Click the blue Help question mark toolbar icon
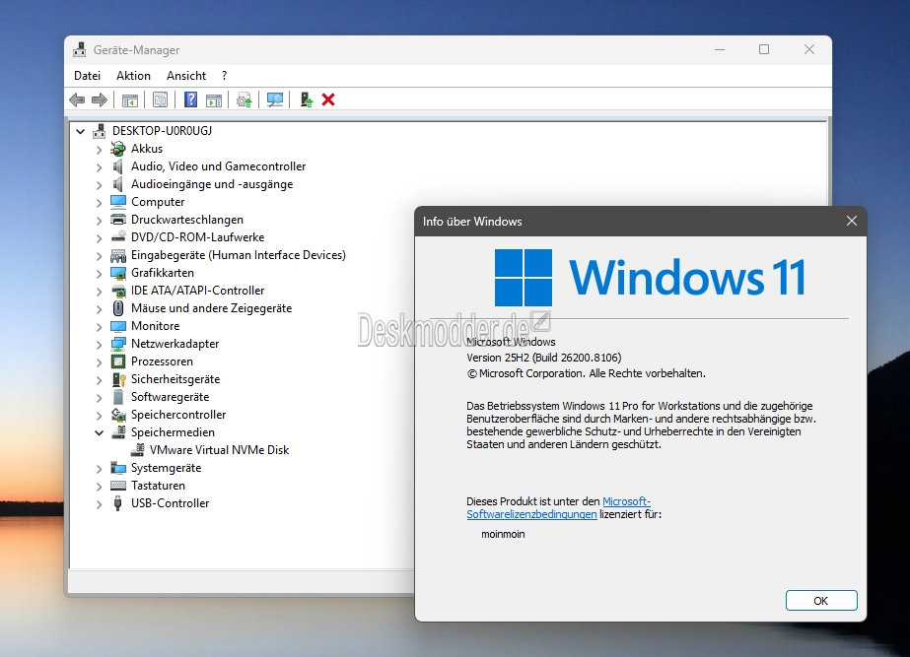Viewport: 910px width, 657px height. click(190, 99)
